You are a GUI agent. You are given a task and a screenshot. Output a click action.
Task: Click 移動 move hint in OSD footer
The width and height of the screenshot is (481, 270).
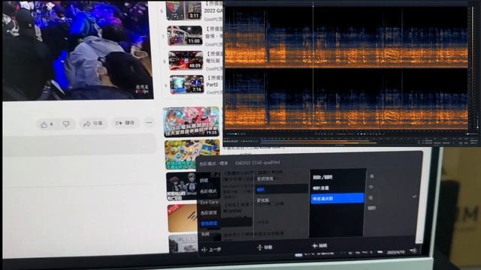point(265,247)
